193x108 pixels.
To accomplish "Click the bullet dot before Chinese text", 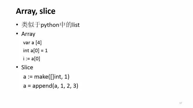I will [x=17, y=25].
